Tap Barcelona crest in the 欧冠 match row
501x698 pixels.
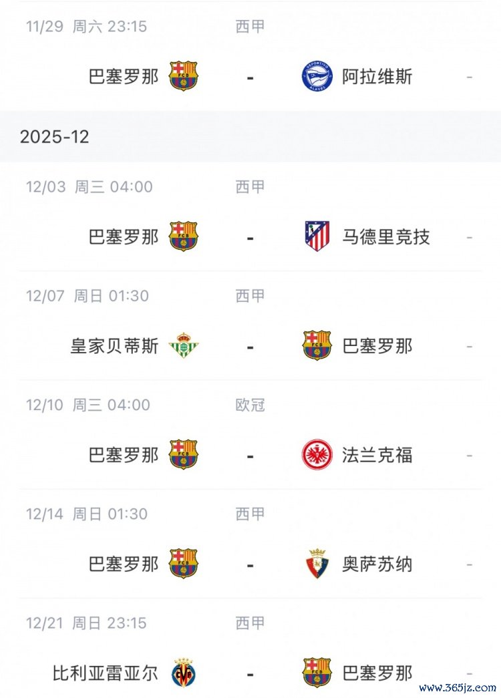pyautogui.click(x=183, y=455)
